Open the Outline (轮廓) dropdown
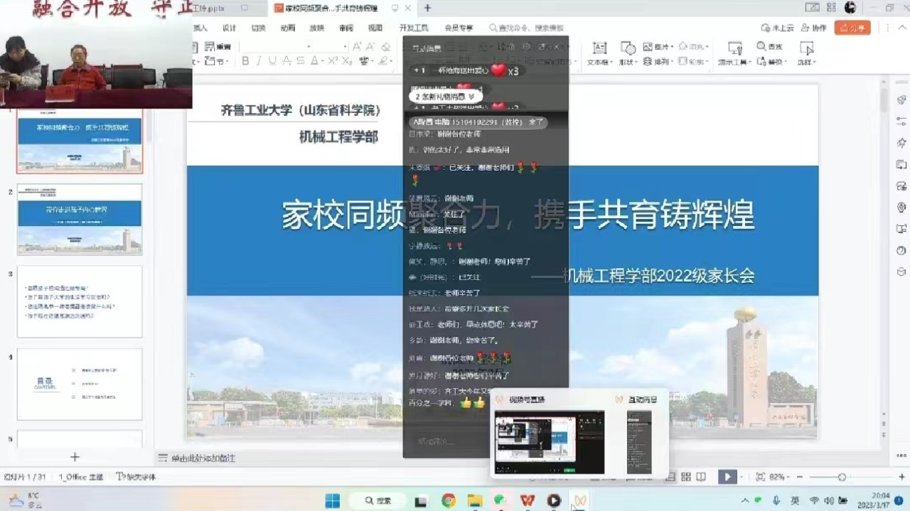 [694, 62]
